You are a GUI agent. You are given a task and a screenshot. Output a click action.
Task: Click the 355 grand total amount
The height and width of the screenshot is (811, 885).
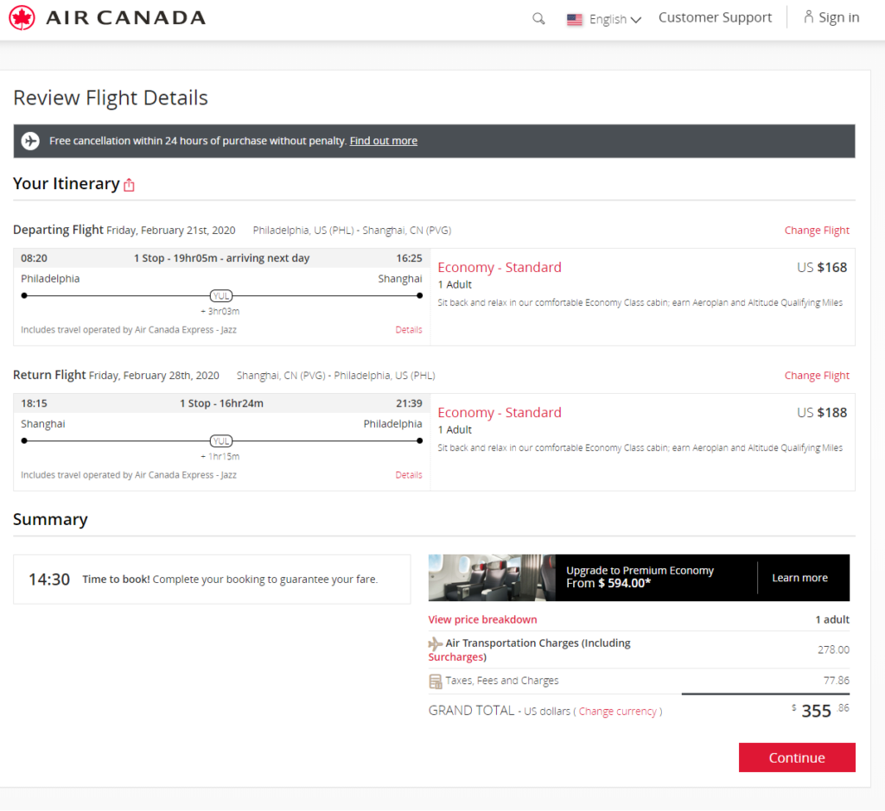click(816, 711)
